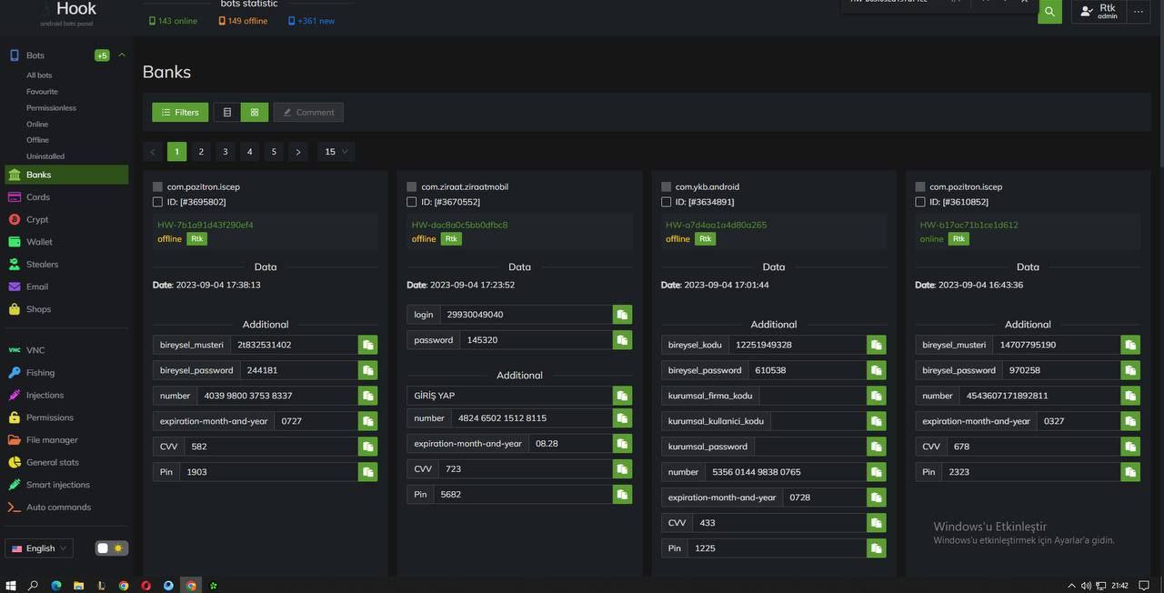Open the Stealers sidebar item
1164x593 pixels.
point(65,265)
